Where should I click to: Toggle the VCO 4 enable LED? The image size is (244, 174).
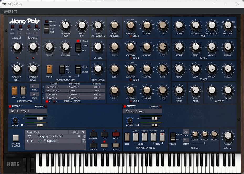[131, 101]
